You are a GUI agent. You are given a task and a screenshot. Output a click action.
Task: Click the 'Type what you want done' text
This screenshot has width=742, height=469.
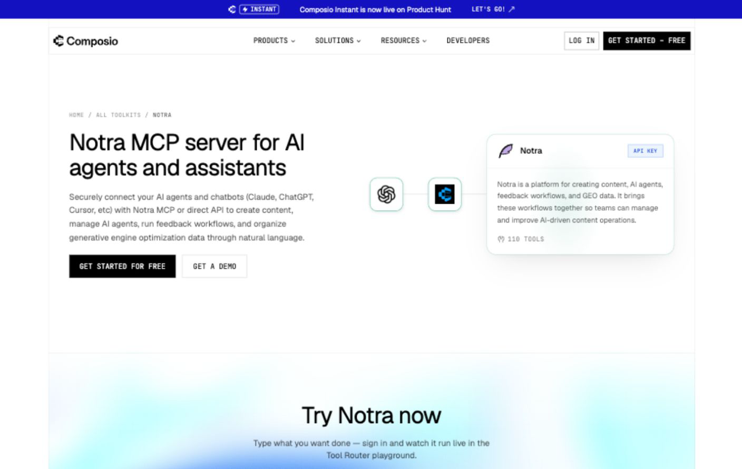[372, 449]
